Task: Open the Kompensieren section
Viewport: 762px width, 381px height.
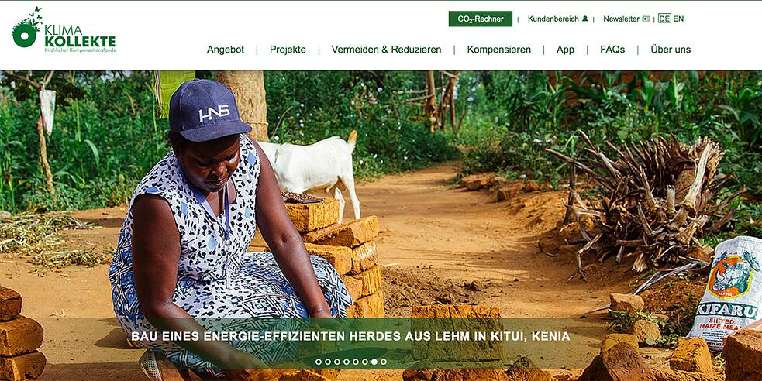Action: [x=499, y=50]
